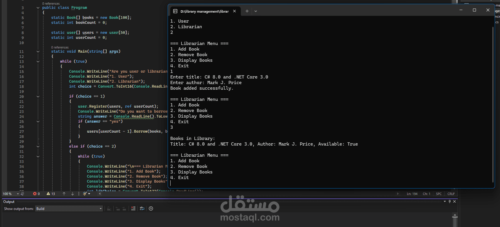500x227 pixels.
Task: Click the Find Message in Code output icon
Action: [x=109, y=209]
